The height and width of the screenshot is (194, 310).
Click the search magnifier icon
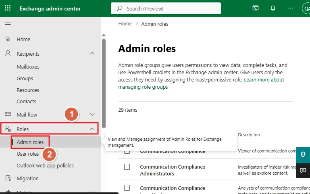(x=119, y=8)
